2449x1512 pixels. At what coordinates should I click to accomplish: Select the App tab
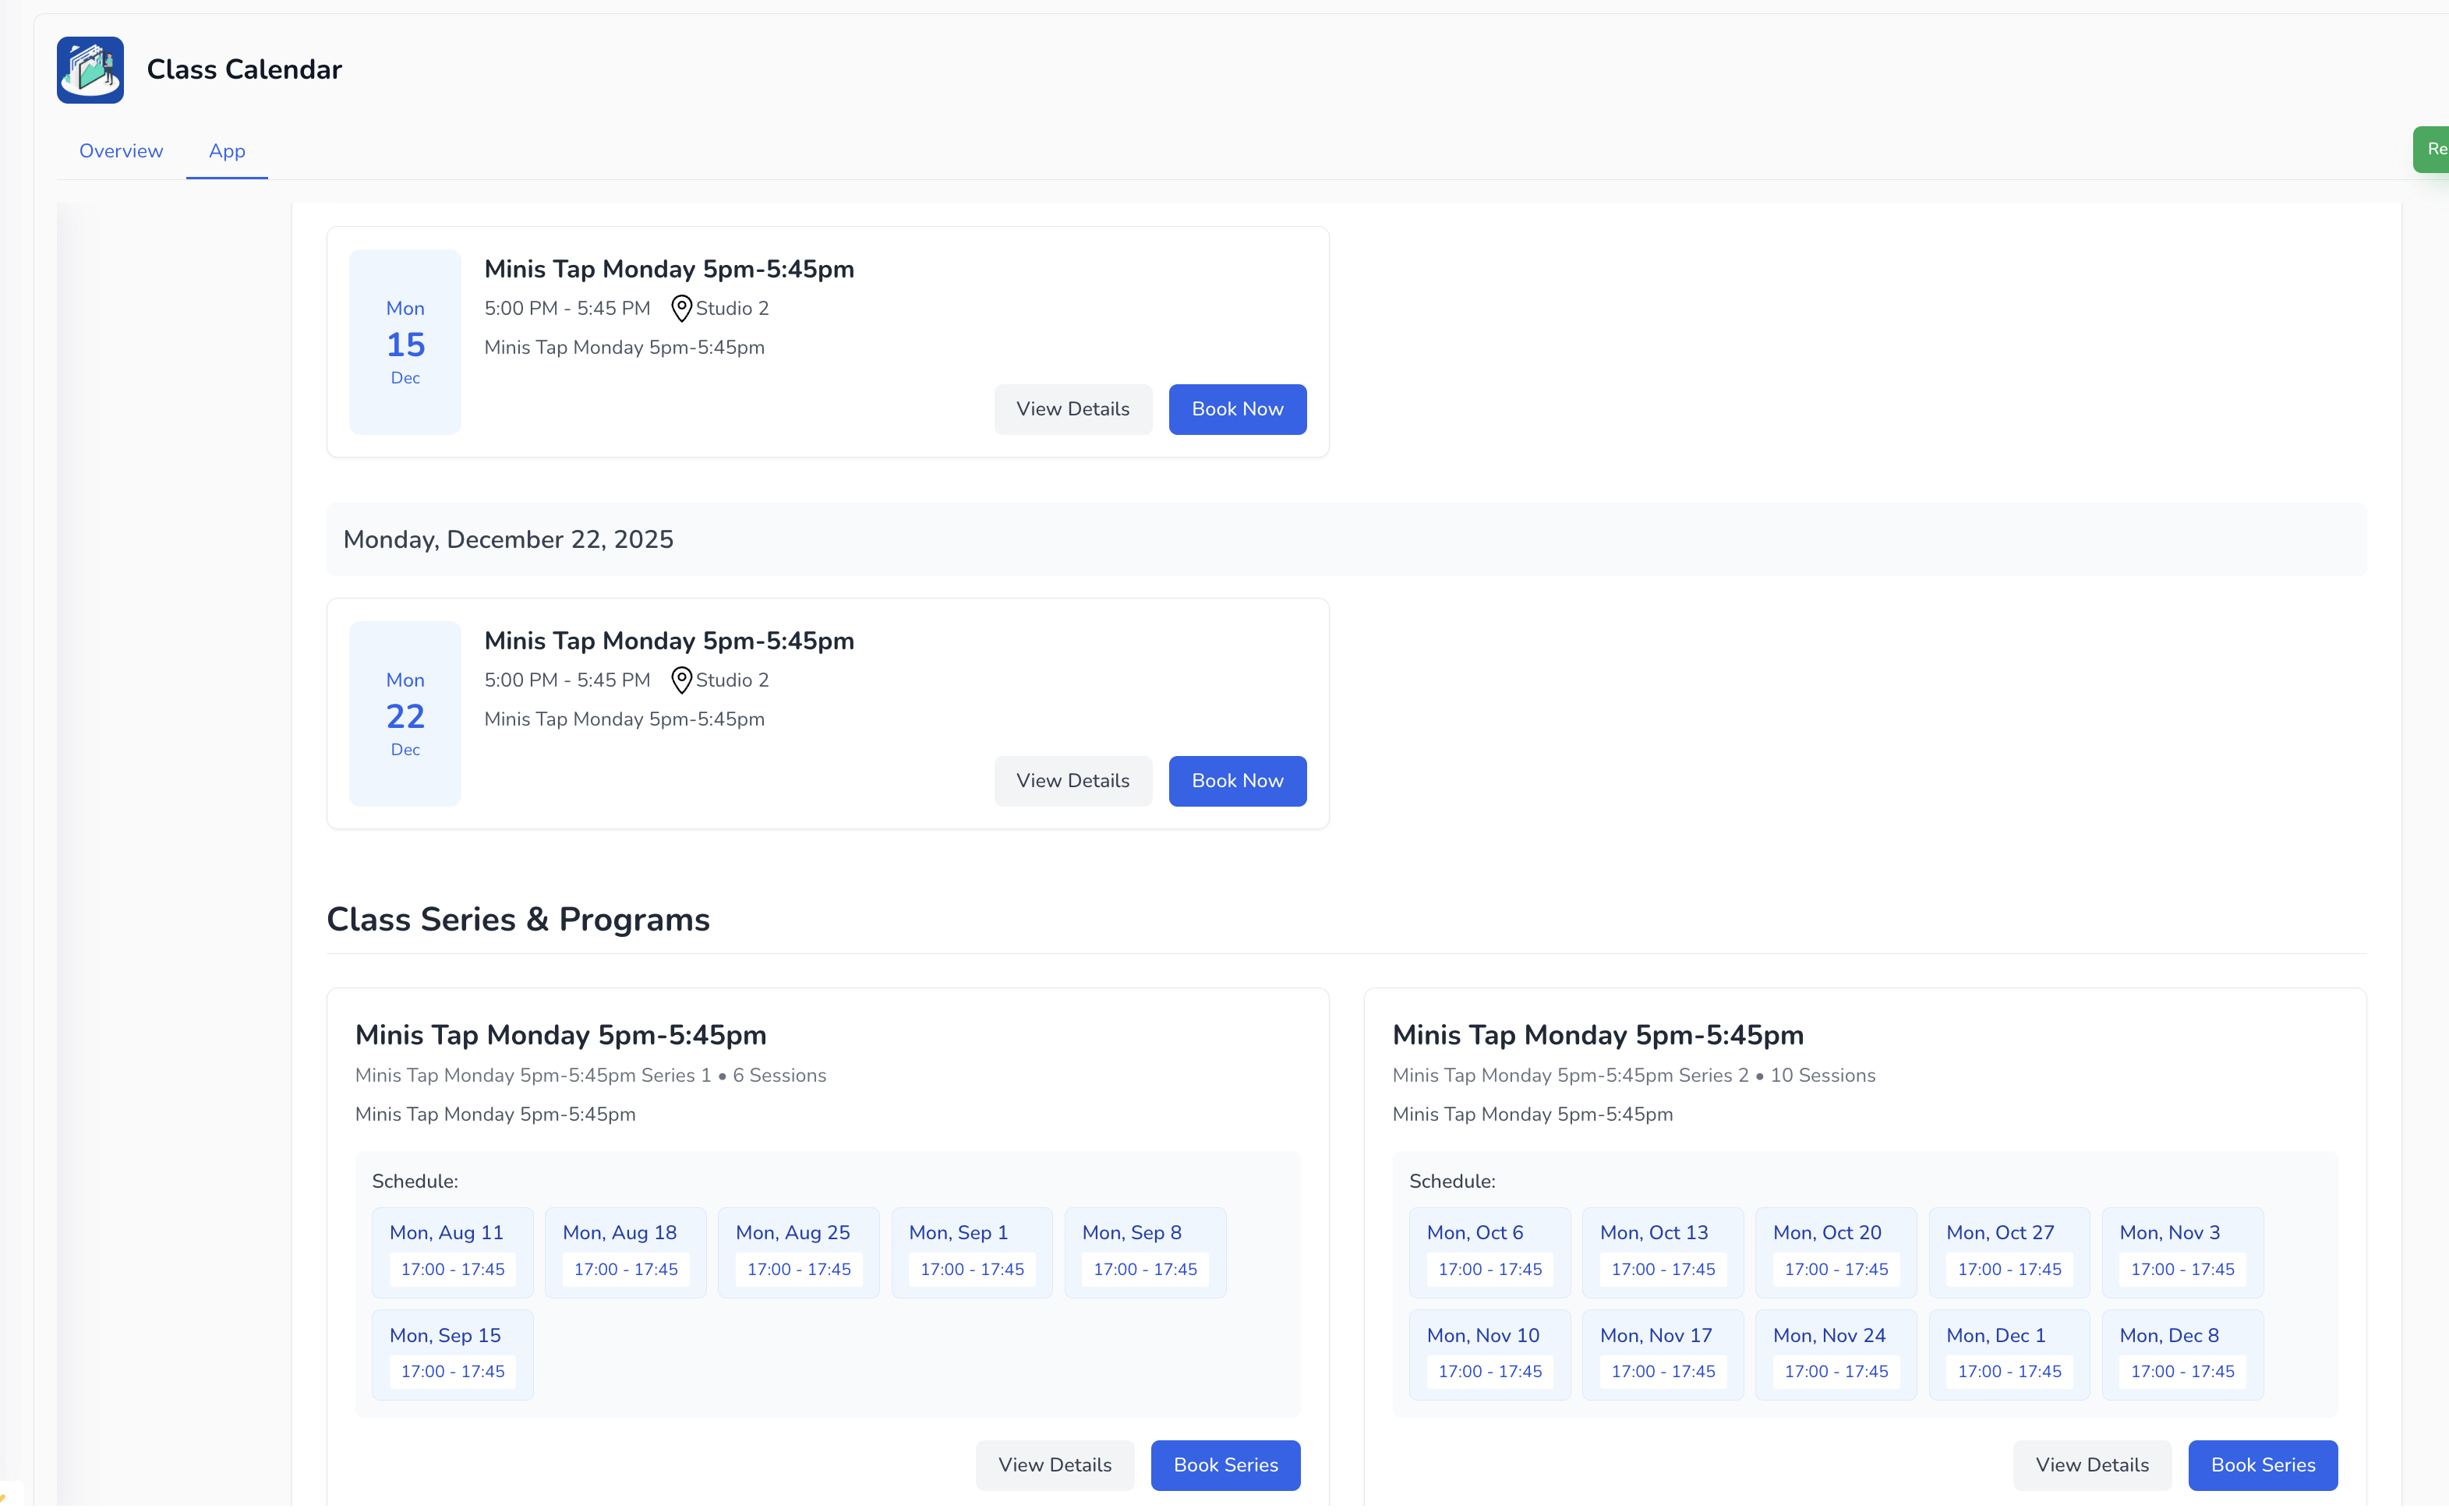tap(227, 151)
